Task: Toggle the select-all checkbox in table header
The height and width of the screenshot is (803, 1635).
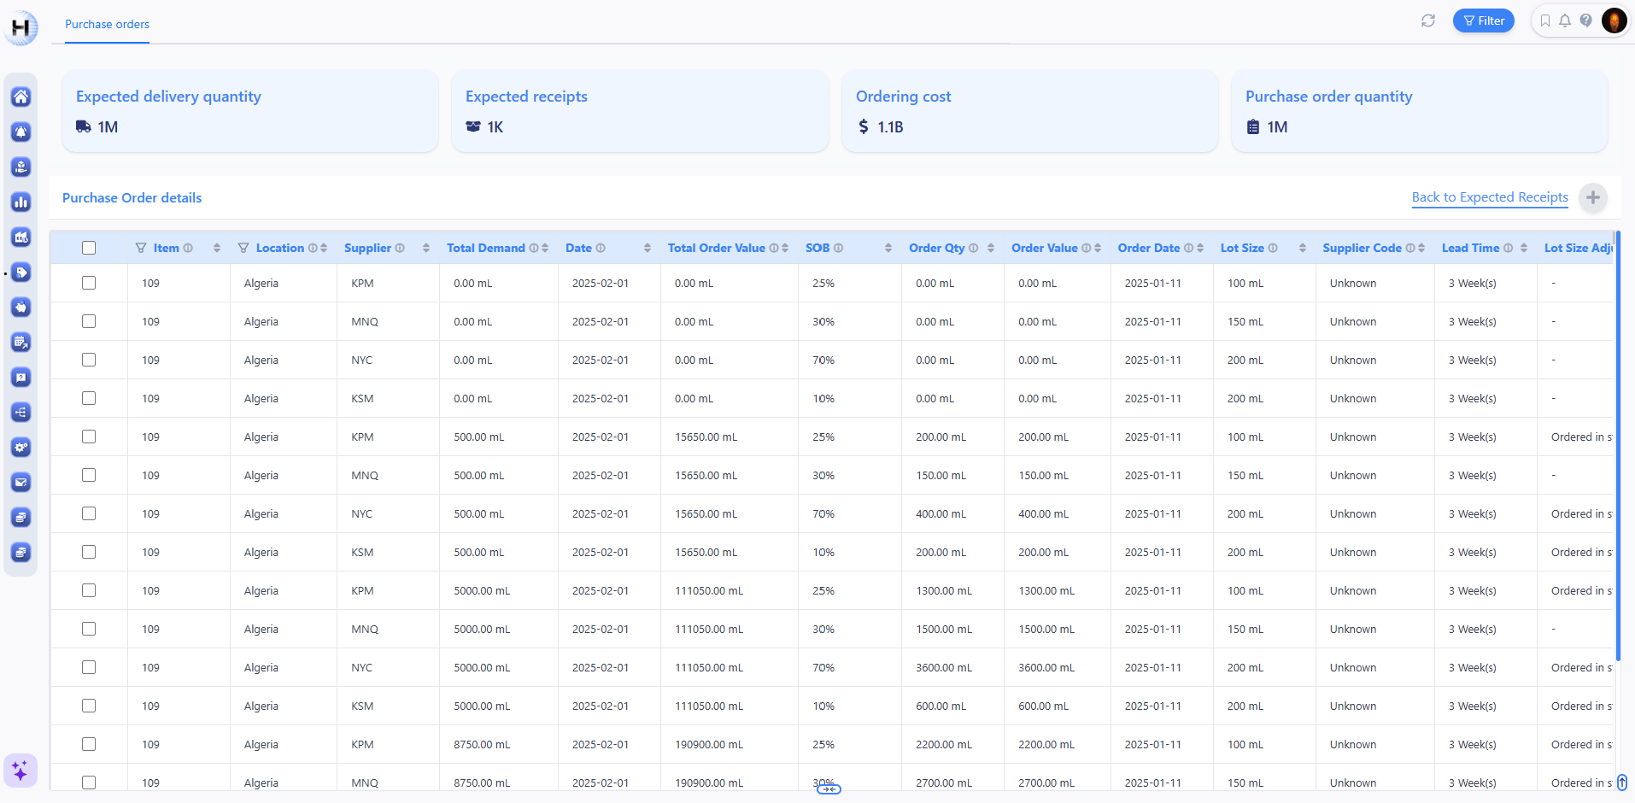Action: pyautogui.click(x=89, y=248)
